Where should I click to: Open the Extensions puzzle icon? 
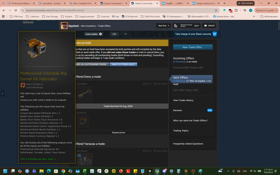236,10
